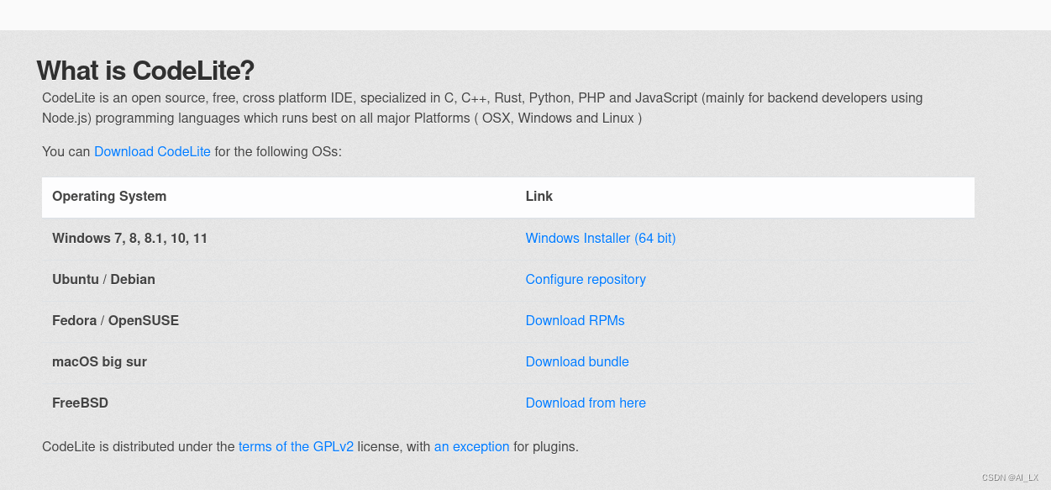
Task: Click the OpenSUSE text in the table
Action: tap(144, 321)
